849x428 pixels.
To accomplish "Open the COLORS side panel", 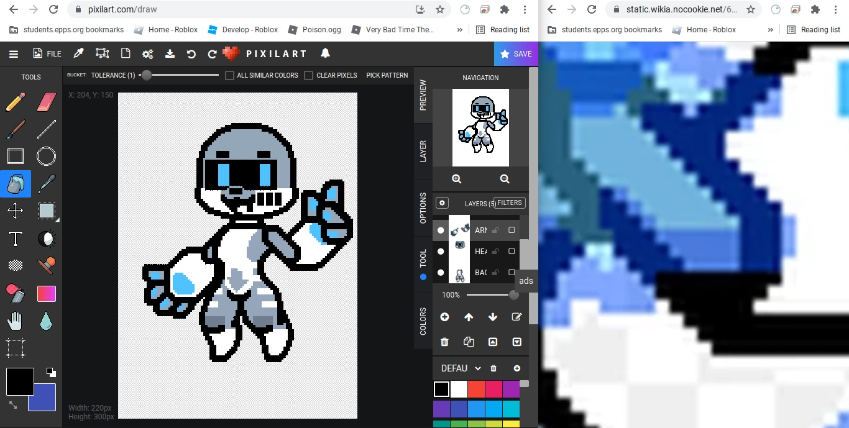I will [423, 320].
